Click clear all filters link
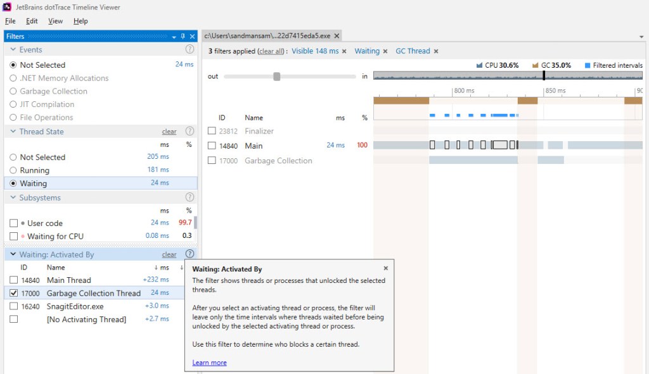 (271, 51)
